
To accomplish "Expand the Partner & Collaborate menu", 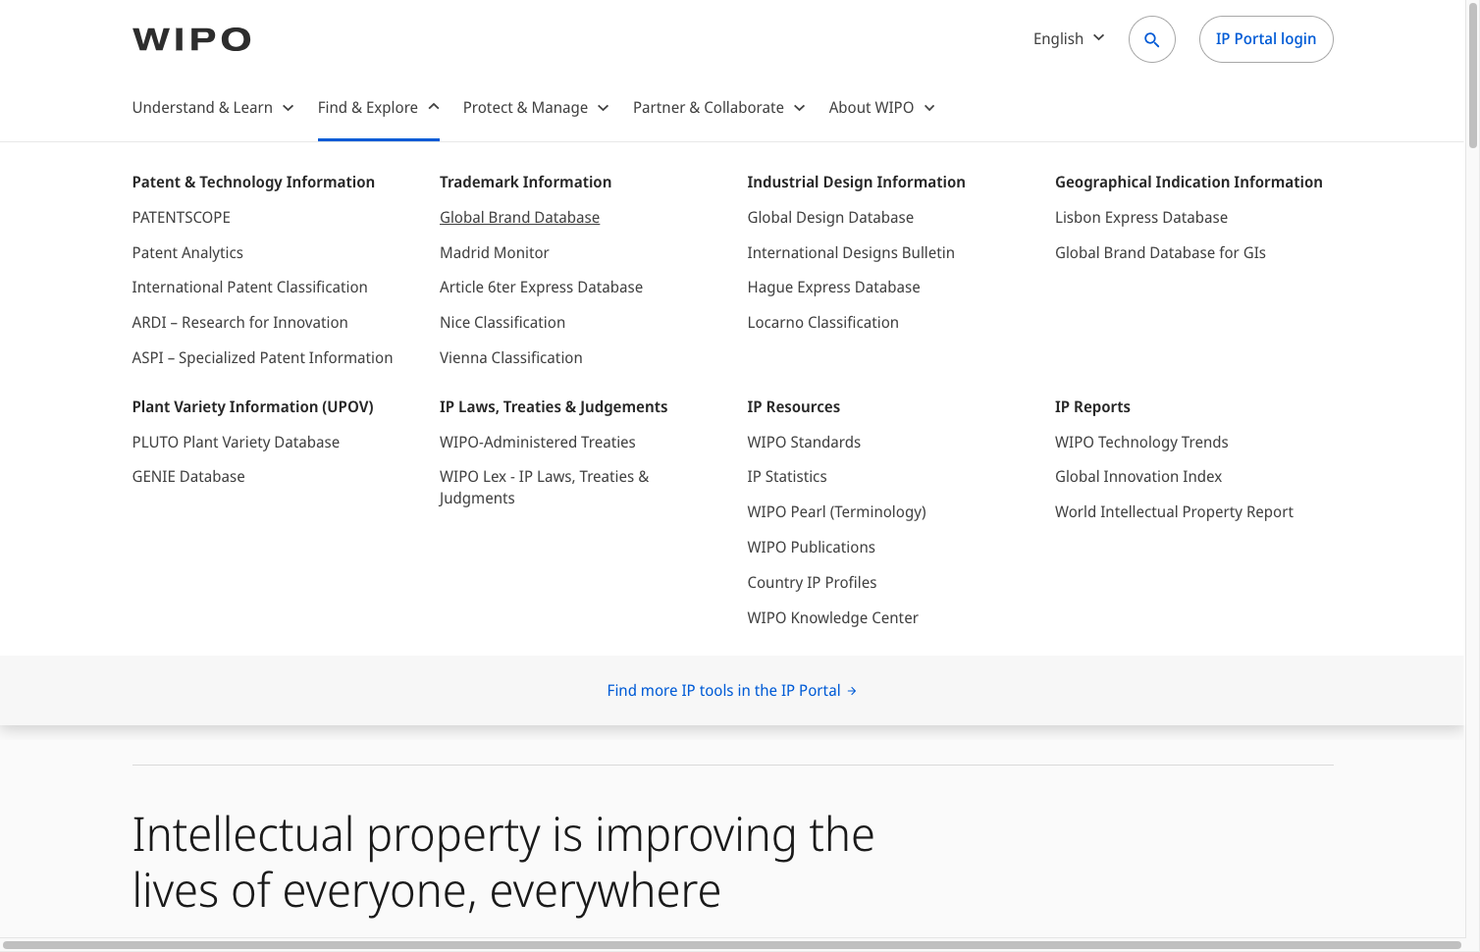I will (719, 107).
